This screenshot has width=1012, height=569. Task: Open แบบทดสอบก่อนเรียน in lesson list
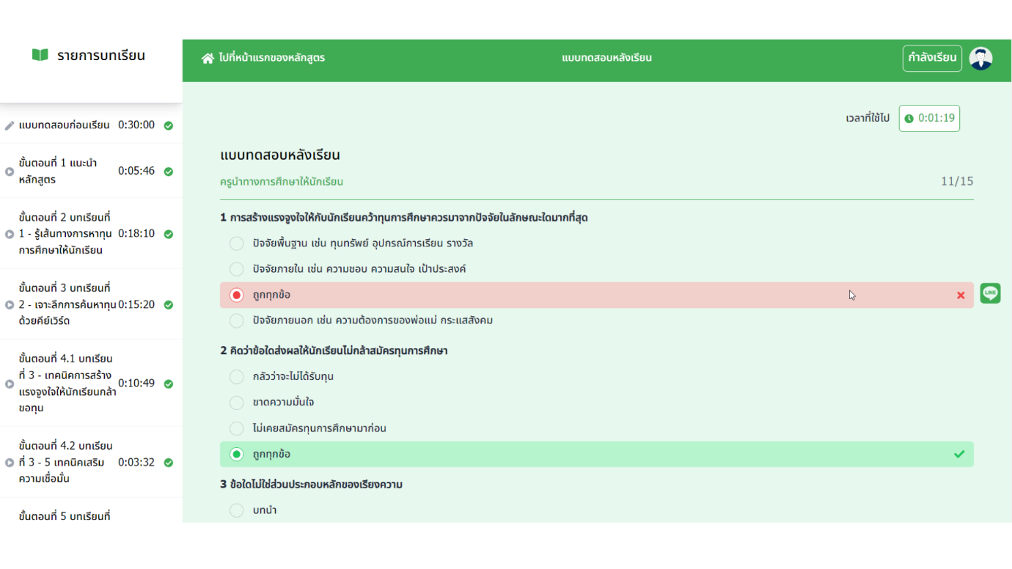(65, 125)
